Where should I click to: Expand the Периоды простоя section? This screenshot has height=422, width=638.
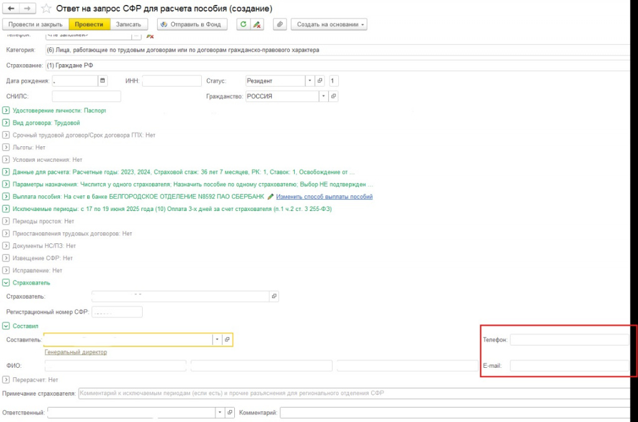[6, 221]
